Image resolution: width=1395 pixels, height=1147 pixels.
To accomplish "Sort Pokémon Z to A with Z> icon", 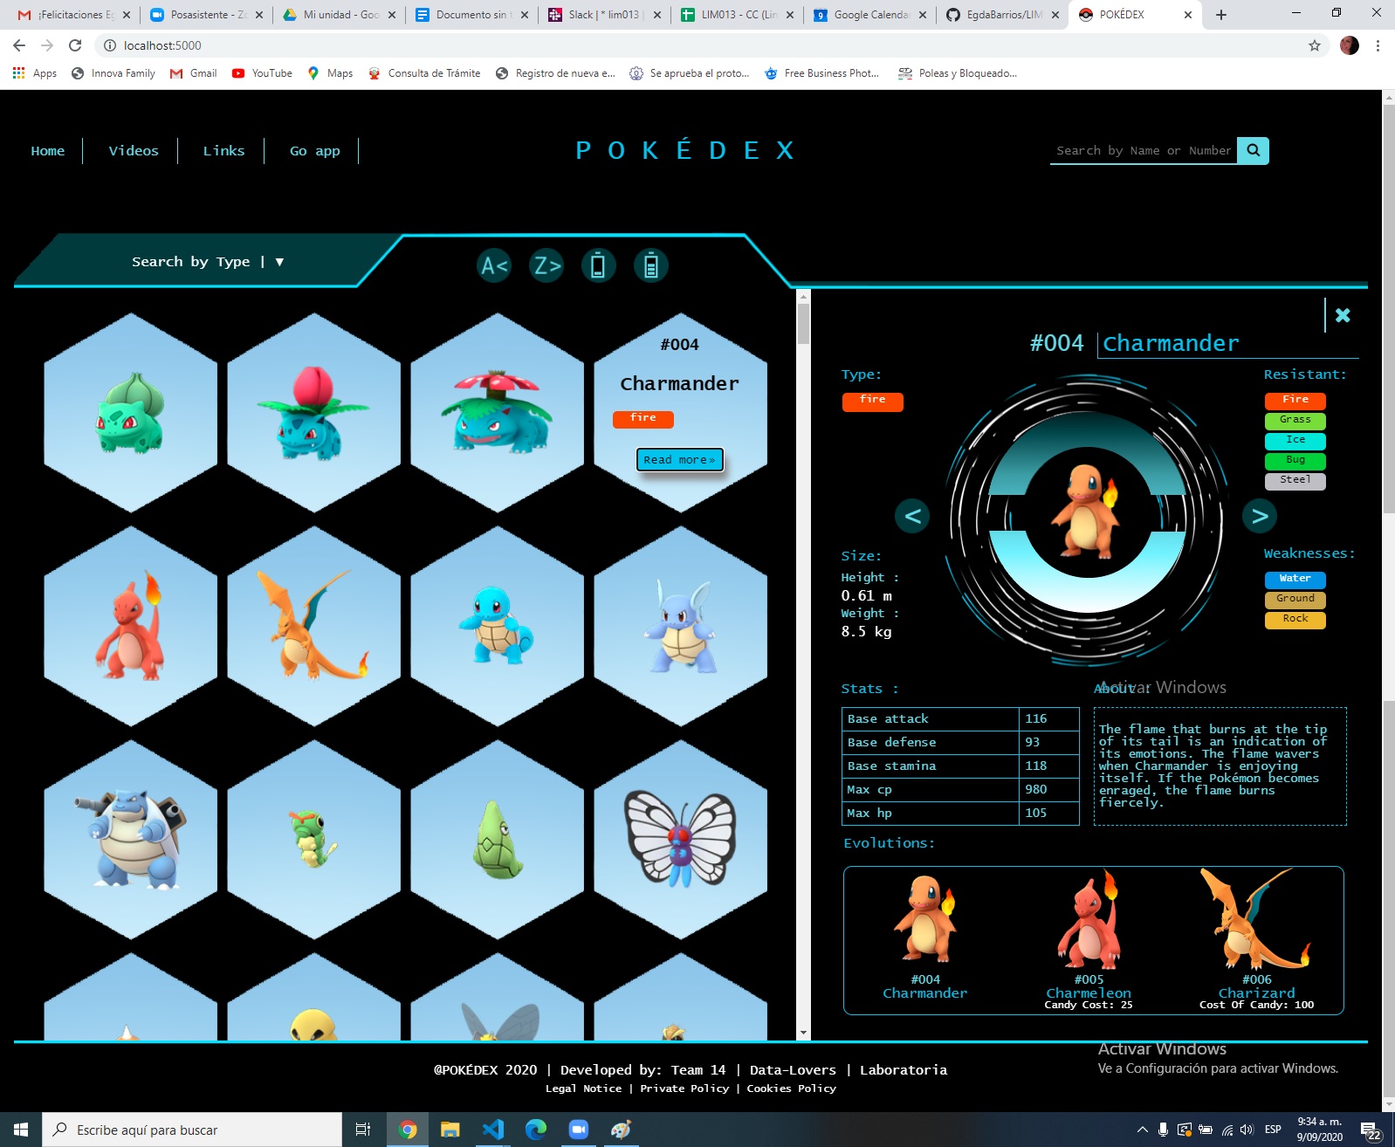I will point(546,265).
